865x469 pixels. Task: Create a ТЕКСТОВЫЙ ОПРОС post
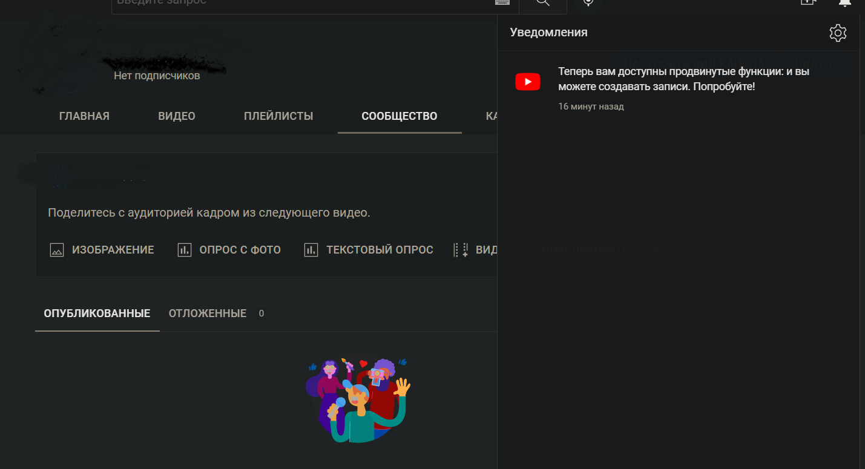(369, 250)
